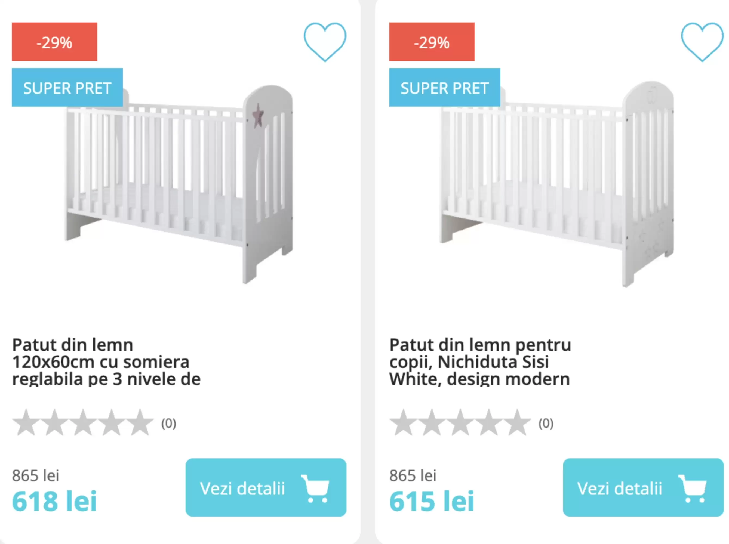The height and width of the screenshot is (544, 729).
Task: Open the (0) reviews count for the 615 lei crib
Action: coord(546,424)
